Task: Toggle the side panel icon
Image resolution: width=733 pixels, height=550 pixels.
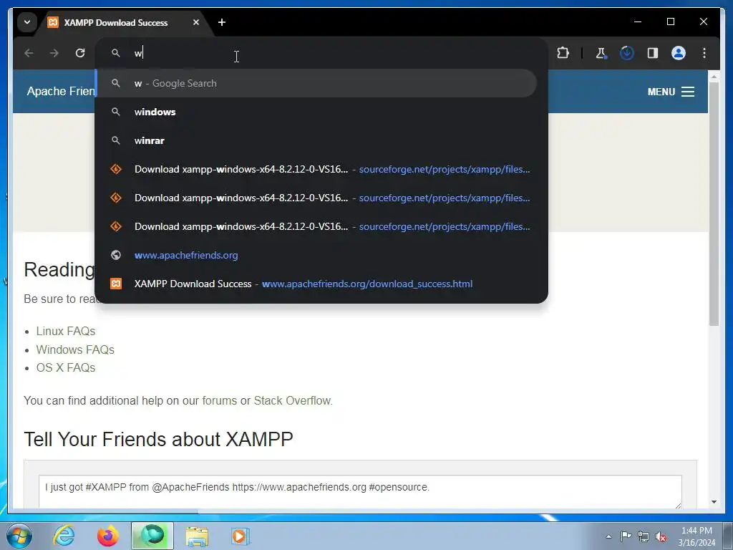Action: point(653,53)
